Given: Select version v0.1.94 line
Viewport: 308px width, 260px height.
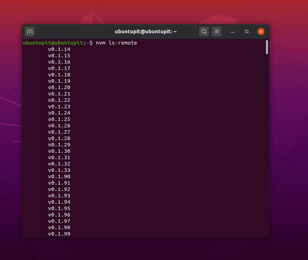Looking at the screenshot, I should (x=59, y=202).
